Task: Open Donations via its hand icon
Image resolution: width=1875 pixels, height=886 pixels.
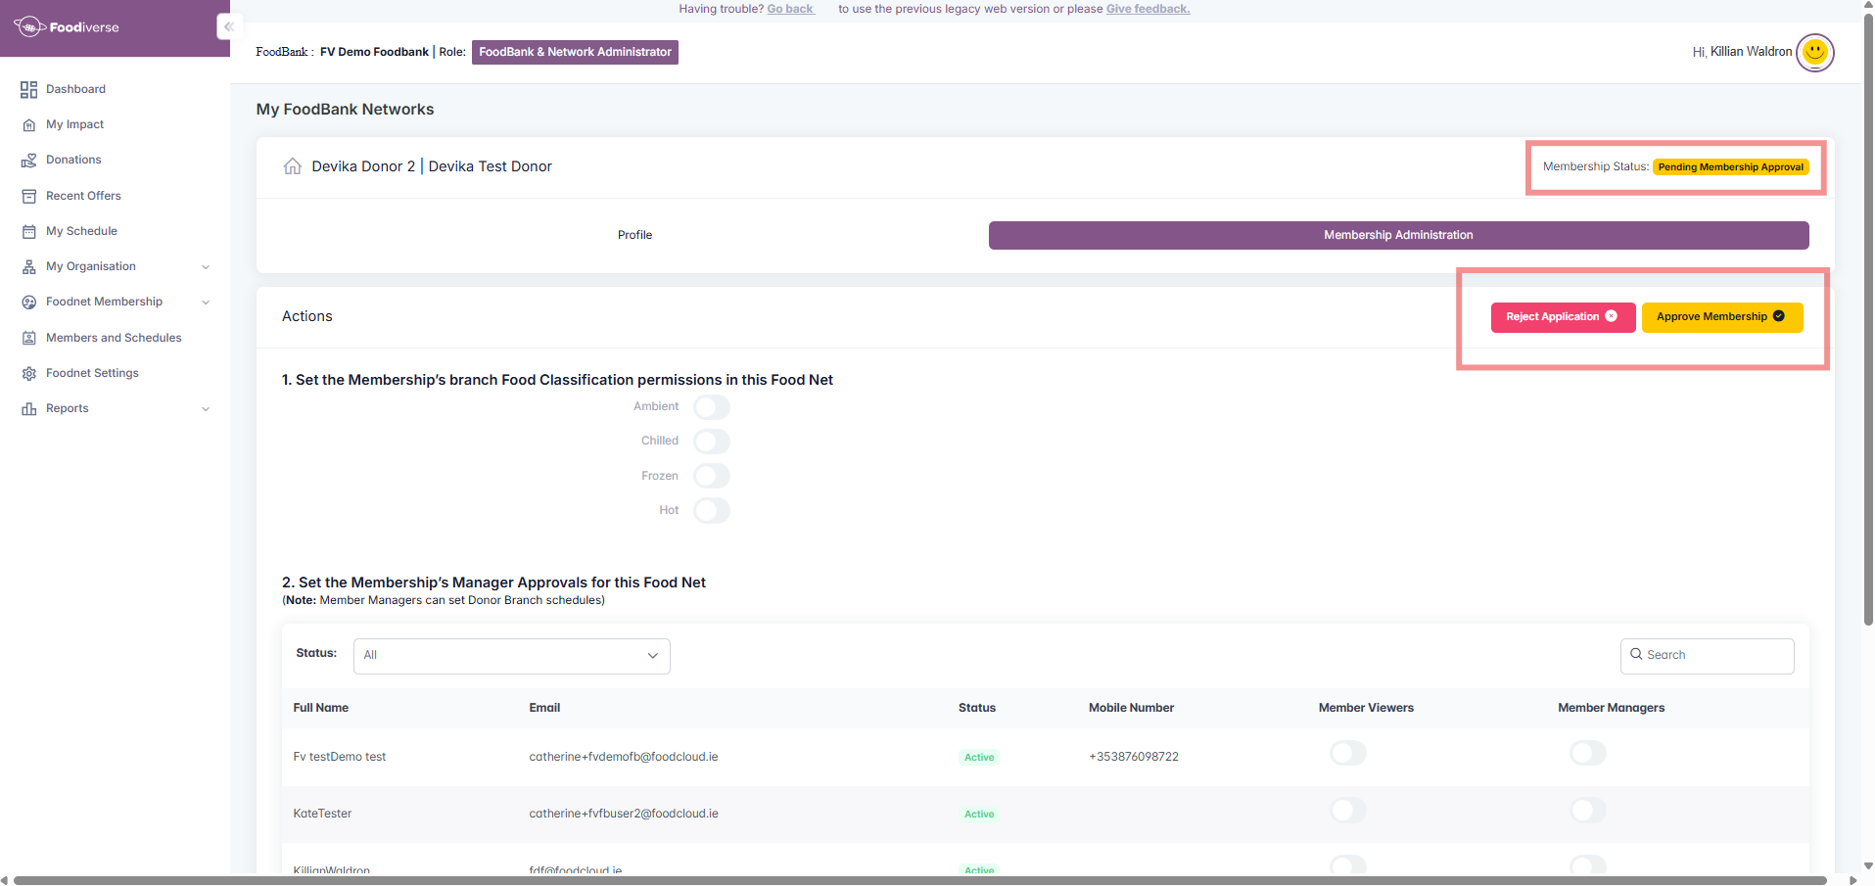Action: [28, 161]
